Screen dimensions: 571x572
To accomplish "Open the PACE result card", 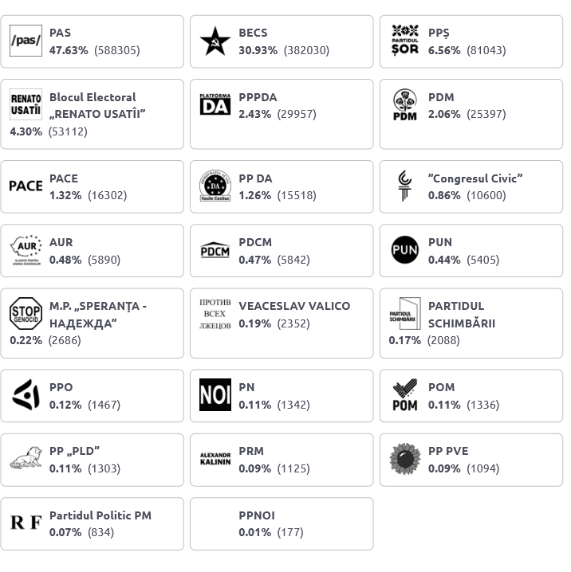I will tap(93, 186).
